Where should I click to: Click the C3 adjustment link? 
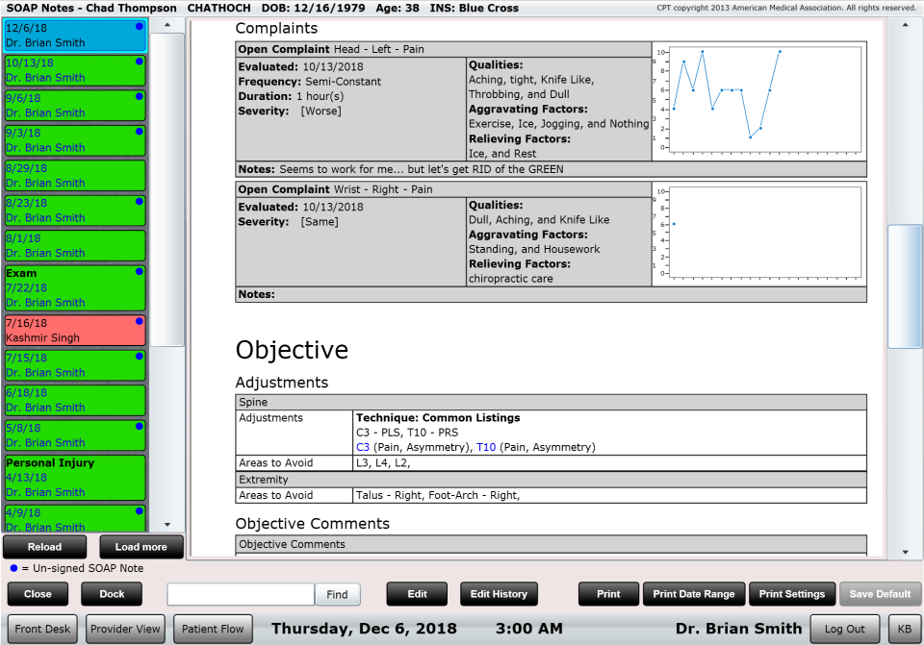click(x=363, y=447)
